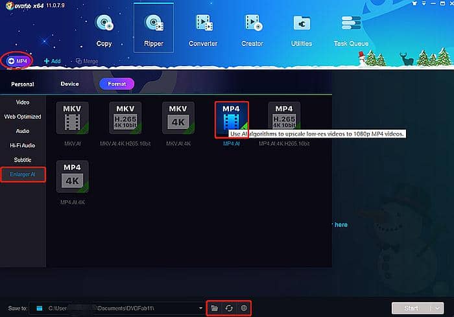Click the globe network icon
Screen dimensions: 454x317
pos(244,309)
